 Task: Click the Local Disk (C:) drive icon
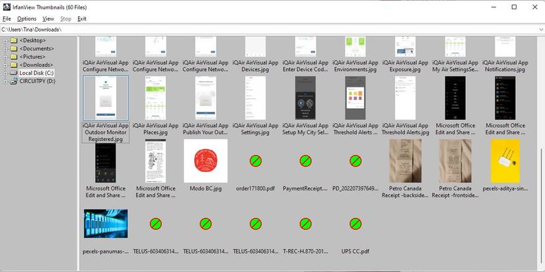click(14, 73)
